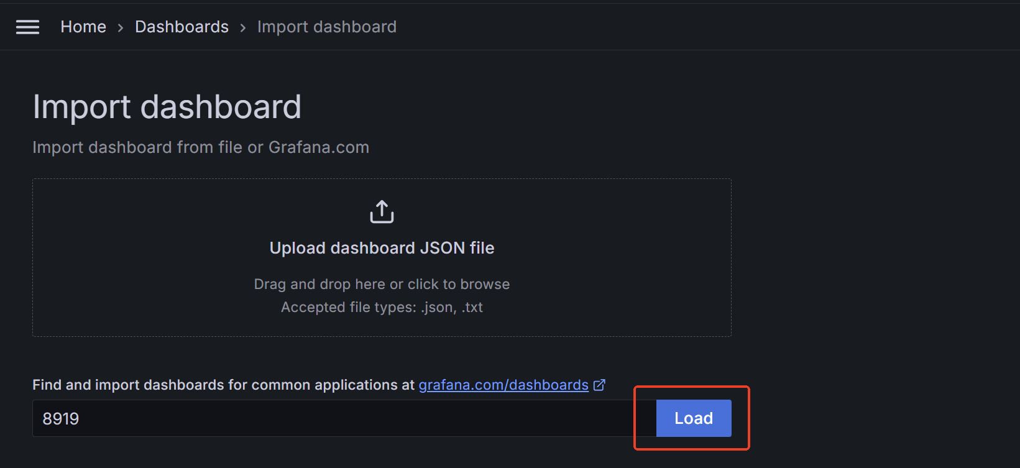Click the chevron separator after Home
1020x468 pixels.
click(121, 27)
